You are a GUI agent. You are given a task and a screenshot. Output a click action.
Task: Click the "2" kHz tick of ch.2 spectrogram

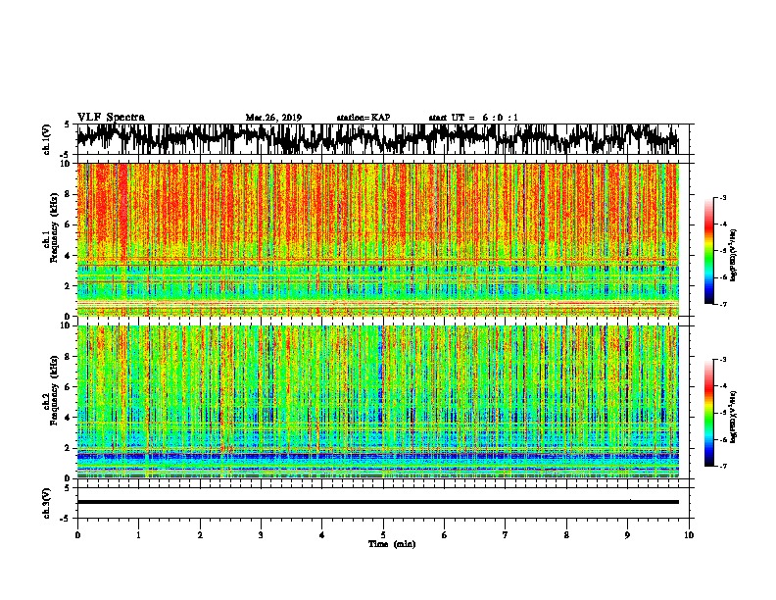69,448
